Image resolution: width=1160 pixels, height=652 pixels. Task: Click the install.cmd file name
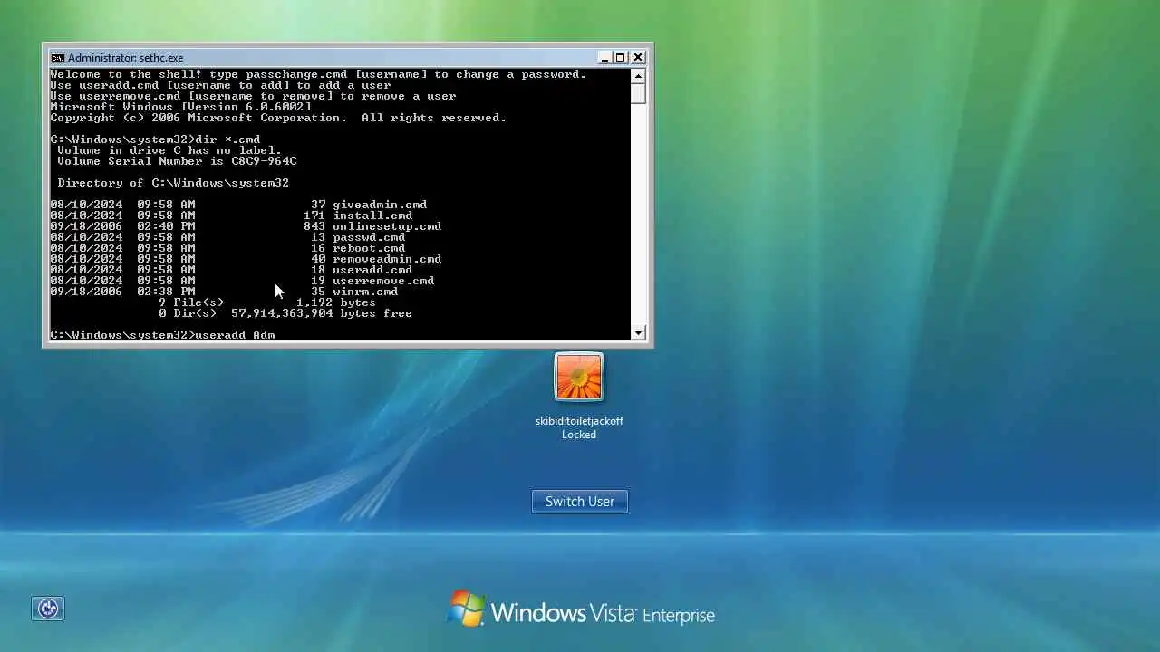click(372, 216)
